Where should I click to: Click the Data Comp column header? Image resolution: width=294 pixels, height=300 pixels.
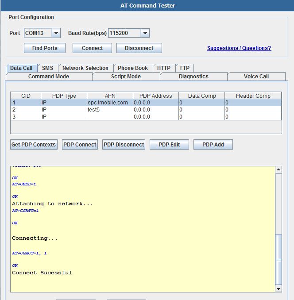[202, 96]
